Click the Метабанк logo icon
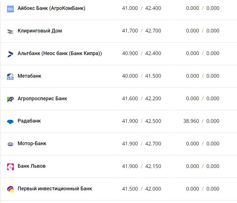The width and height of the screenshot is (237, 203). click(x=10, y=77)
